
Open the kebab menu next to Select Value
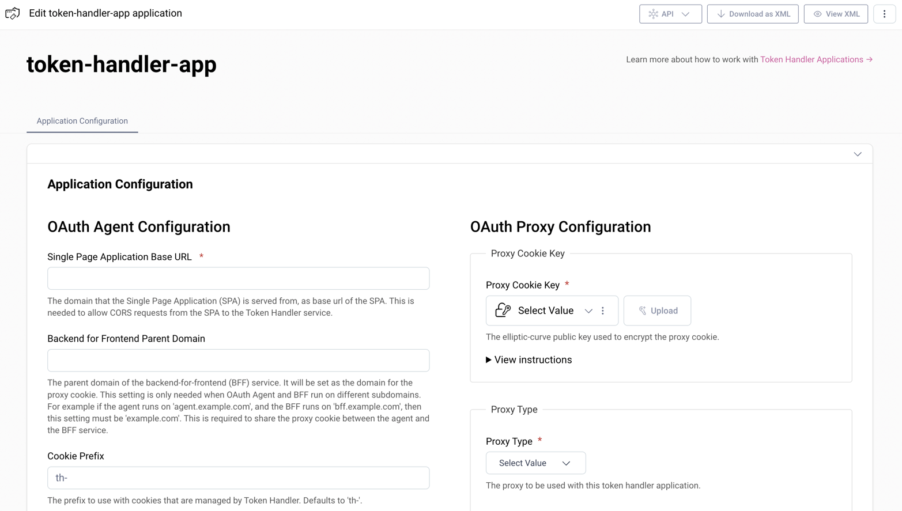(602, 310)
